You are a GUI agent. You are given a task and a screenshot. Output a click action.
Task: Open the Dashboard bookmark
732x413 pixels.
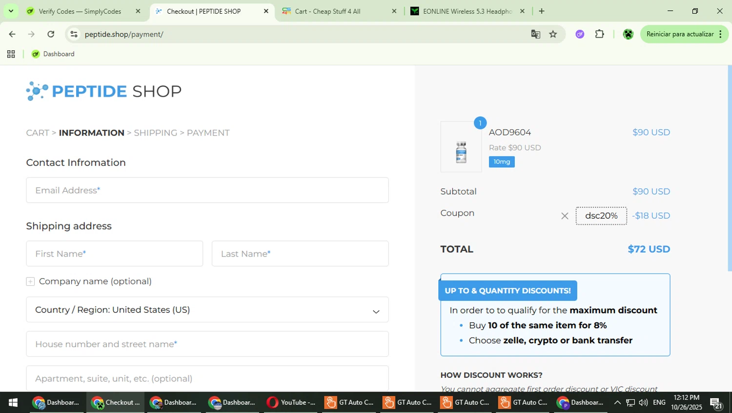point(53,54)
